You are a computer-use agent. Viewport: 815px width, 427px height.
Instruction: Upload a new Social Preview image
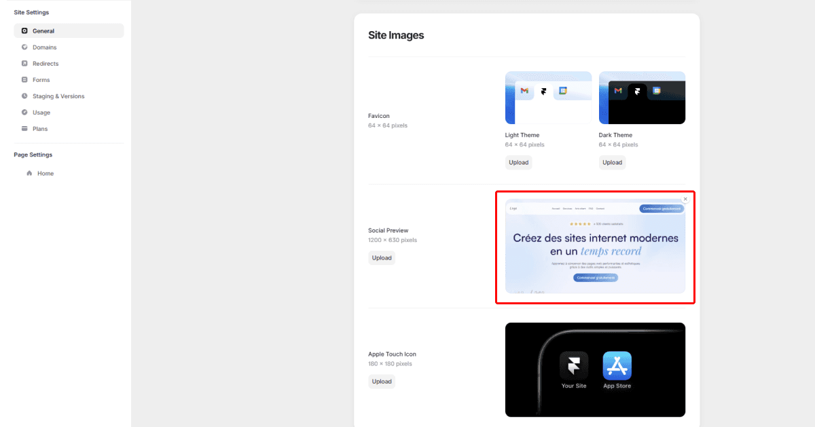(x=381, y=258)
